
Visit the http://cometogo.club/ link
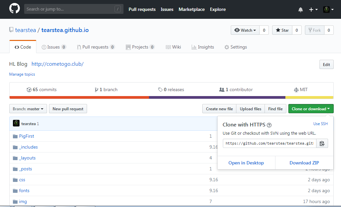pyautogui.click(x=57, y=64)
